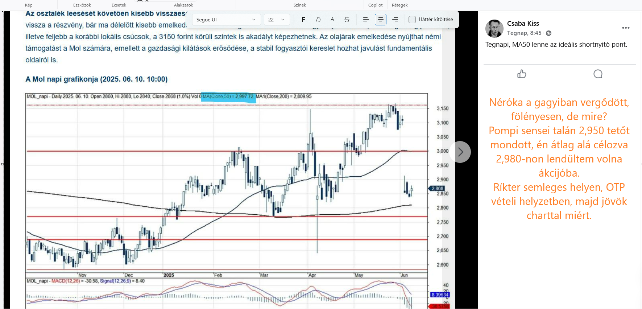Screen dimensions: 642x309
Task: Click the Copilot ribbon group label
Action: [375, 5]
